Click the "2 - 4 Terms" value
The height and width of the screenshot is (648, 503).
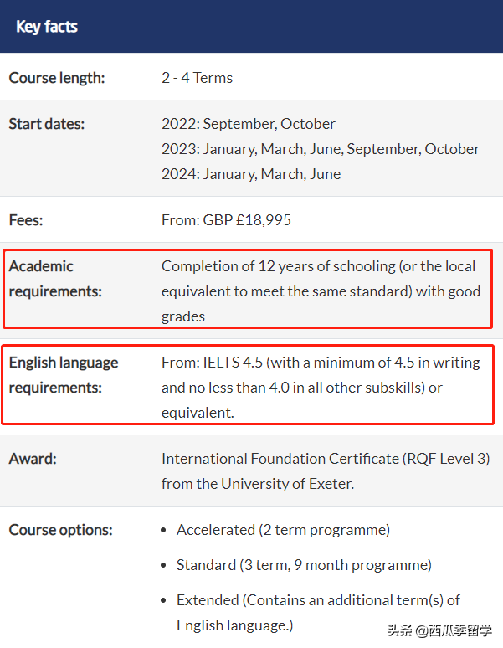coord(197,78)
